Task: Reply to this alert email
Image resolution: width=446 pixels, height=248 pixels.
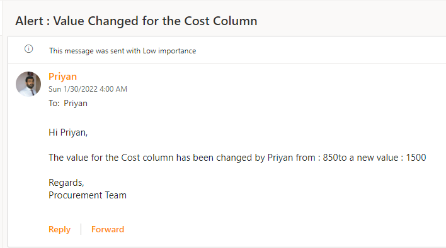Action: 59,229
